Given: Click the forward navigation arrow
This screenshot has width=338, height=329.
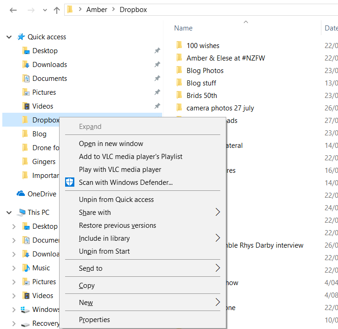Looking at the screenshot, I should coord(31,10).
